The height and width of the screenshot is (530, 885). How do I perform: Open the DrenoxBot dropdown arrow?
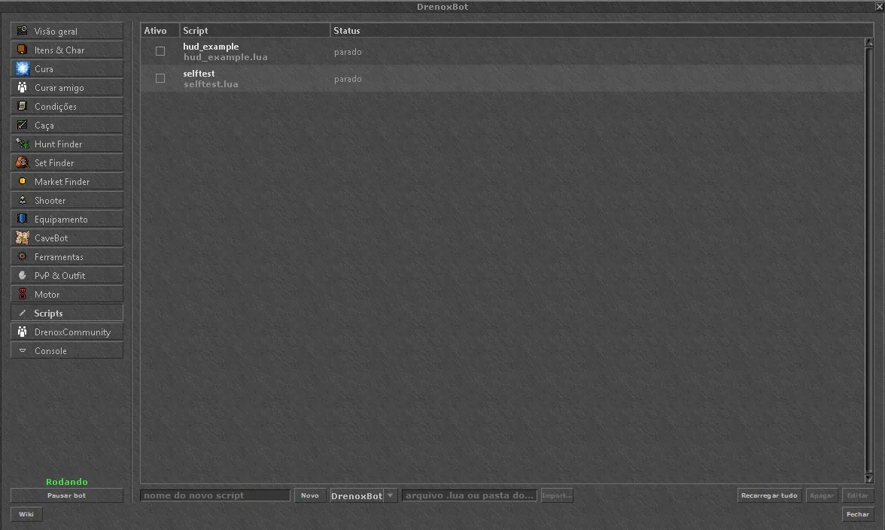(x=390, y=495)
